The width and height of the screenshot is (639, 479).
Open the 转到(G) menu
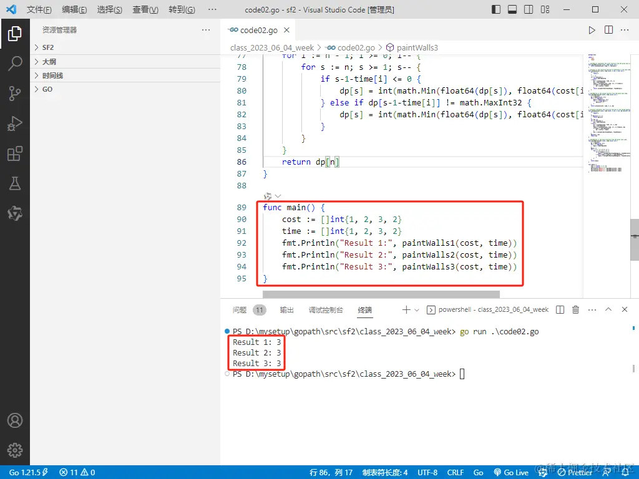[182, 9]
